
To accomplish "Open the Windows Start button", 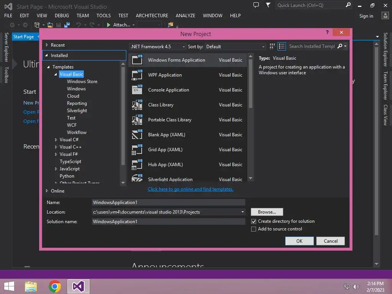I will pos(9,286).
